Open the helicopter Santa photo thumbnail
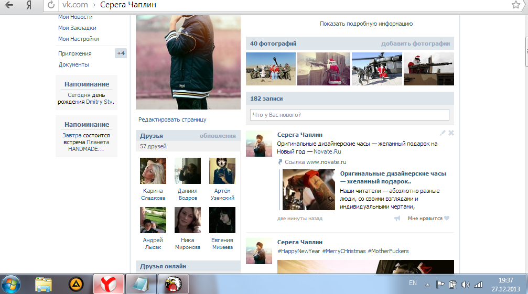This screenshot has height=294, width=528. tap(377, 69)
